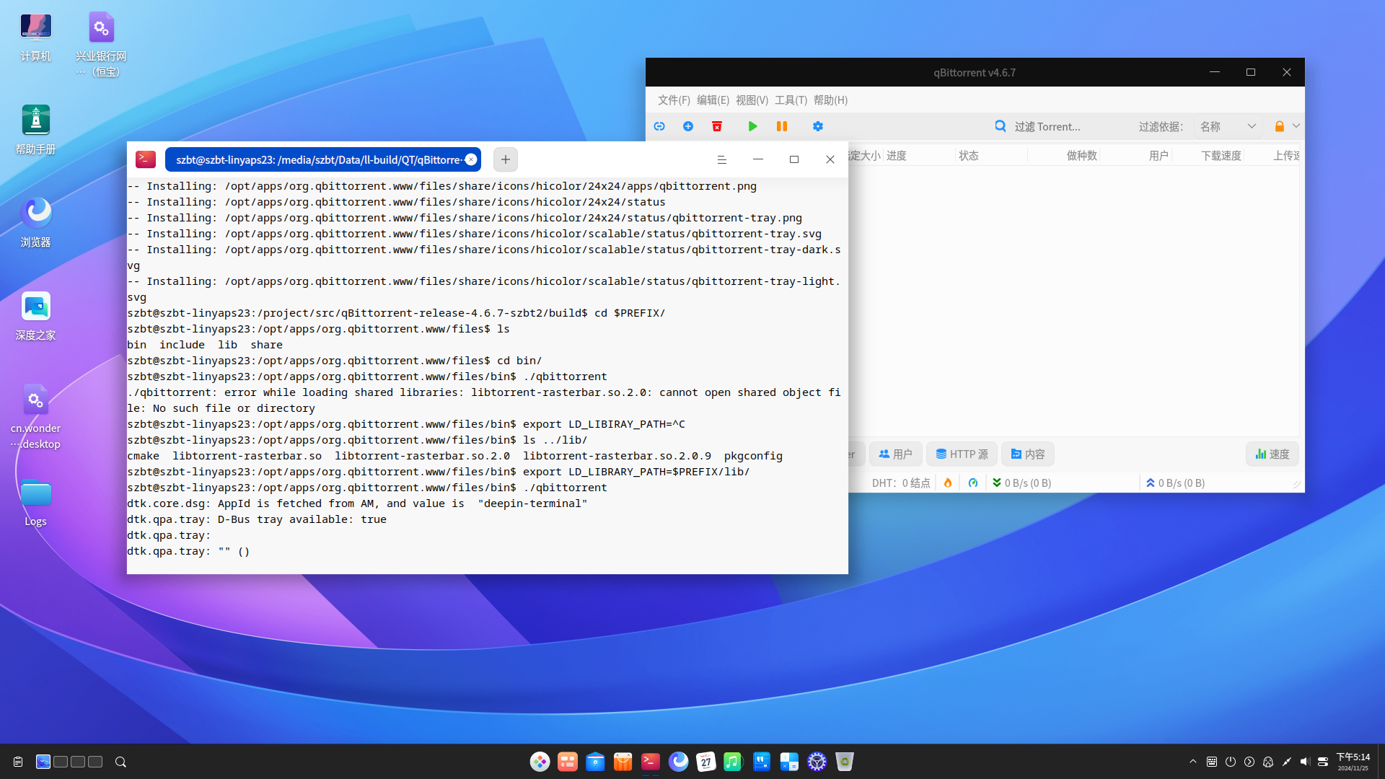Viewport: 1385px width, 779px height.
Task: Expand the arrow beside the lock icon
Action: [x=1296, y=126]
